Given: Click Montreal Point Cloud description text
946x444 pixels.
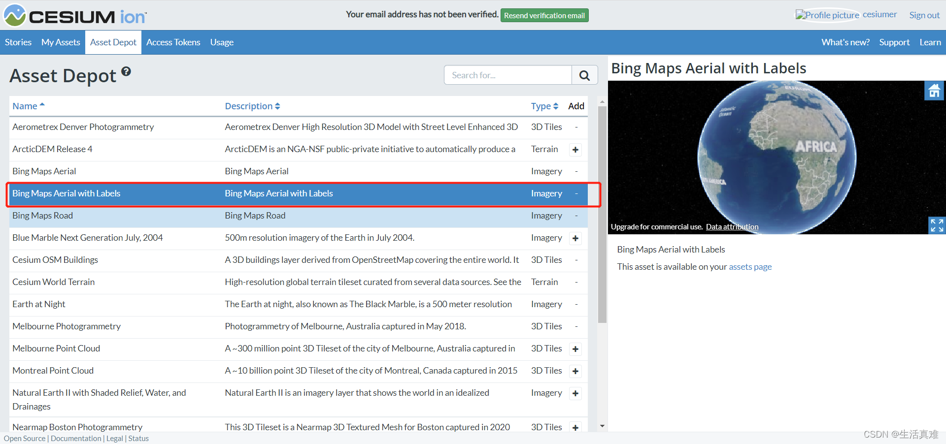Looking at the screenshot, I should point(371,371).
